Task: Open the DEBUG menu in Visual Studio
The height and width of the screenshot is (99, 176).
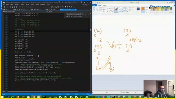Action: click(x=23, y=5)
